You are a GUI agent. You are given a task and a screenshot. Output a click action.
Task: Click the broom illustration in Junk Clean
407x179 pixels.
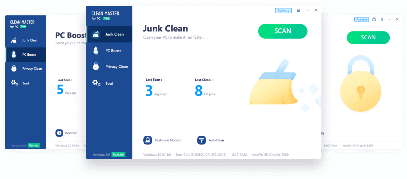pos(274,83)
